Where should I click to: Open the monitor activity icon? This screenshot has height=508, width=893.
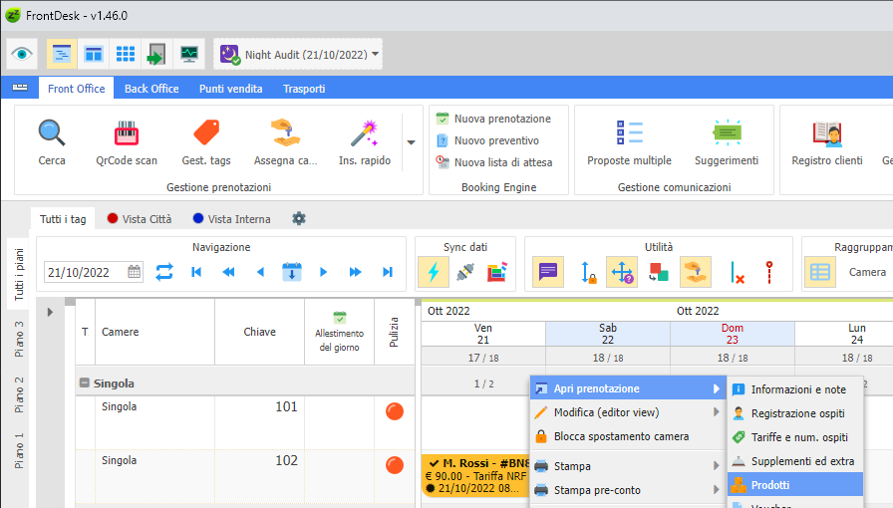[189, 54]
